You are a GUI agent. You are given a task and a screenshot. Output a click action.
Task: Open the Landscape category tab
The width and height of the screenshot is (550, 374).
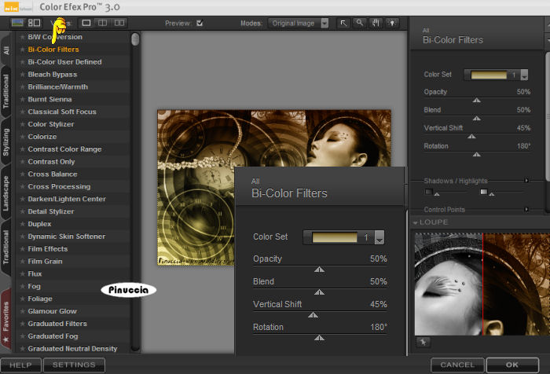point(6,193)
